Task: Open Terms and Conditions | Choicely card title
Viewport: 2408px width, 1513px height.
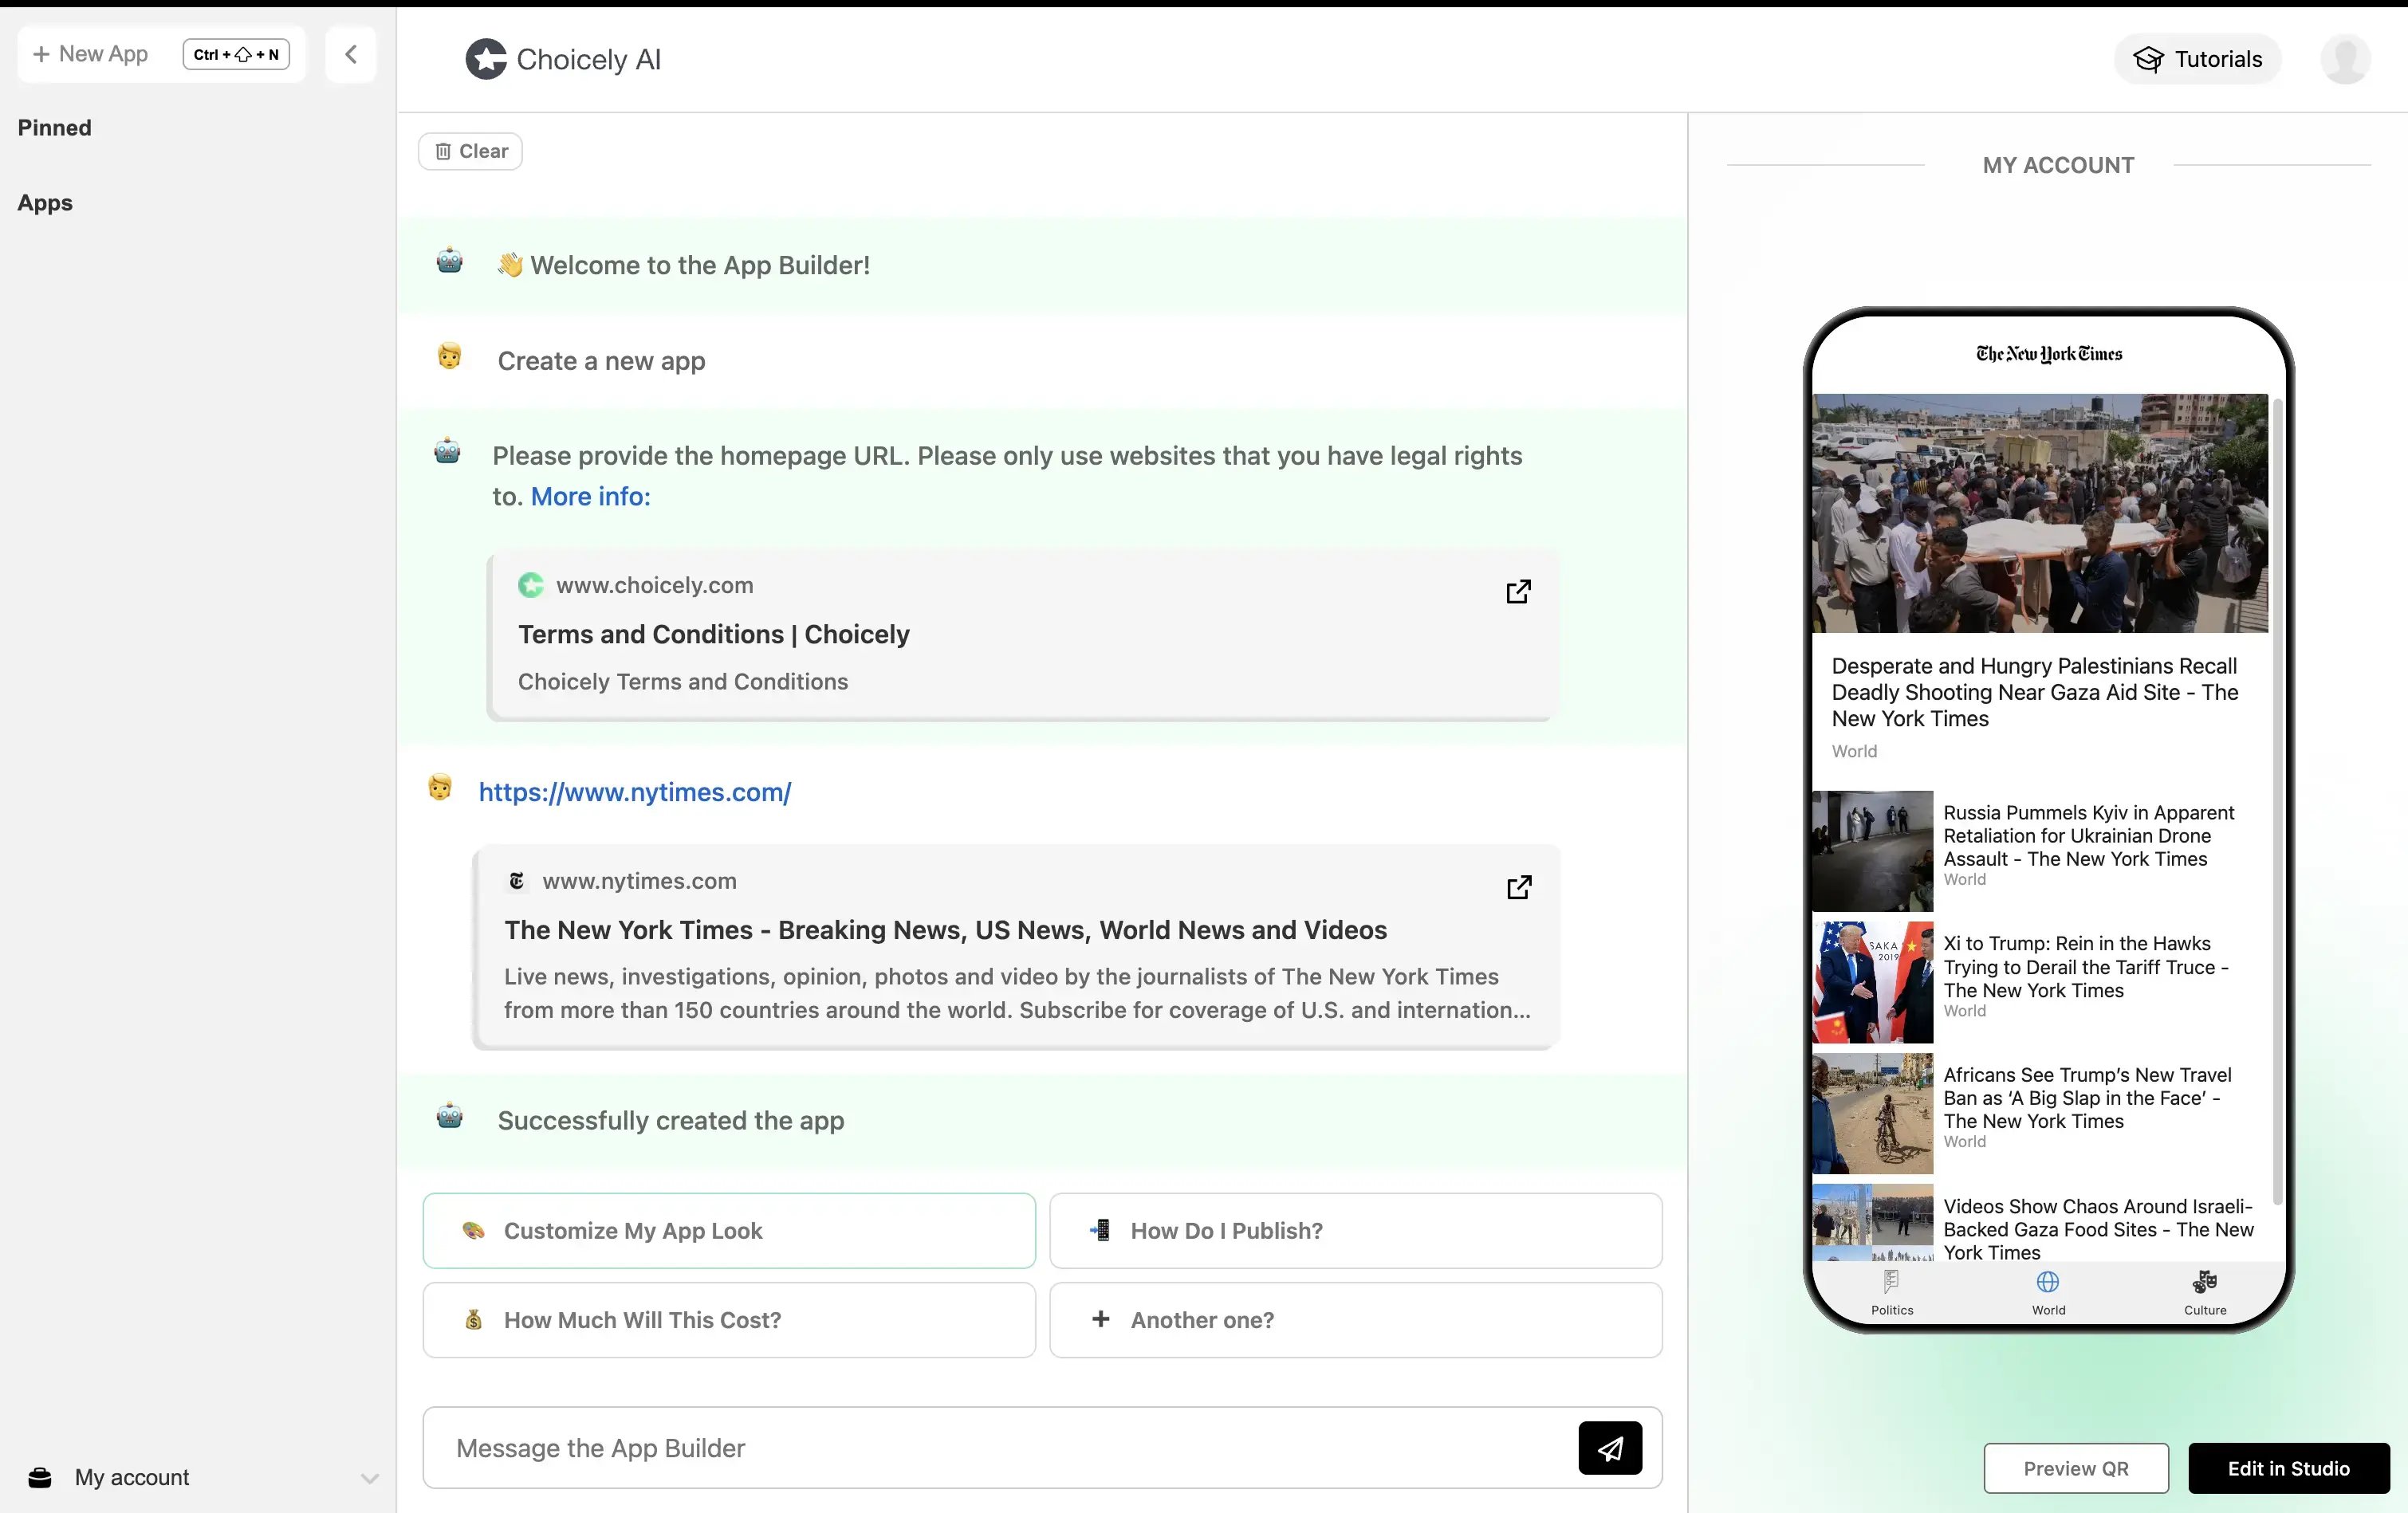Action: (713, 634)
